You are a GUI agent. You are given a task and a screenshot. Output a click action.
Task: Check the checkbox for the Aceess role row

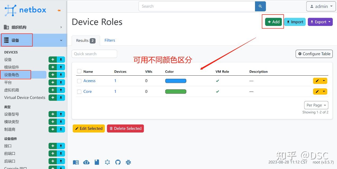[x=79, y=81]
